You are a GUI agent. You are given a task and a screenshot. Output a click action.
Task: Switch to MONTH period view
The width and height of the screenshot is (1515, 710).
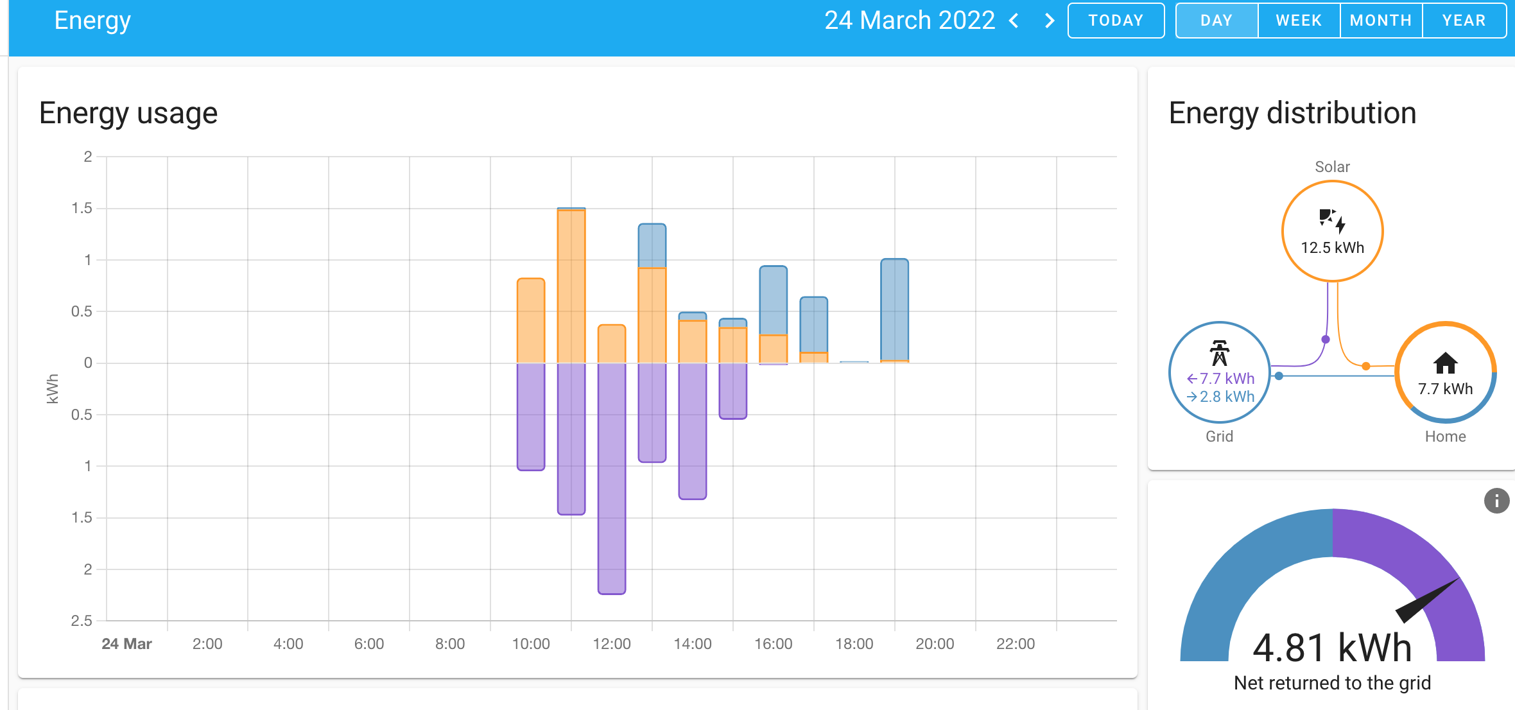[1381, 21]
